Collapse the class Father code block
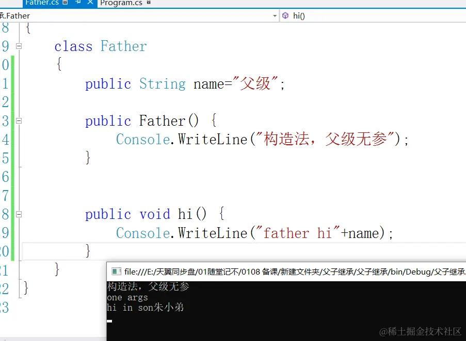 tap(19, 46)
